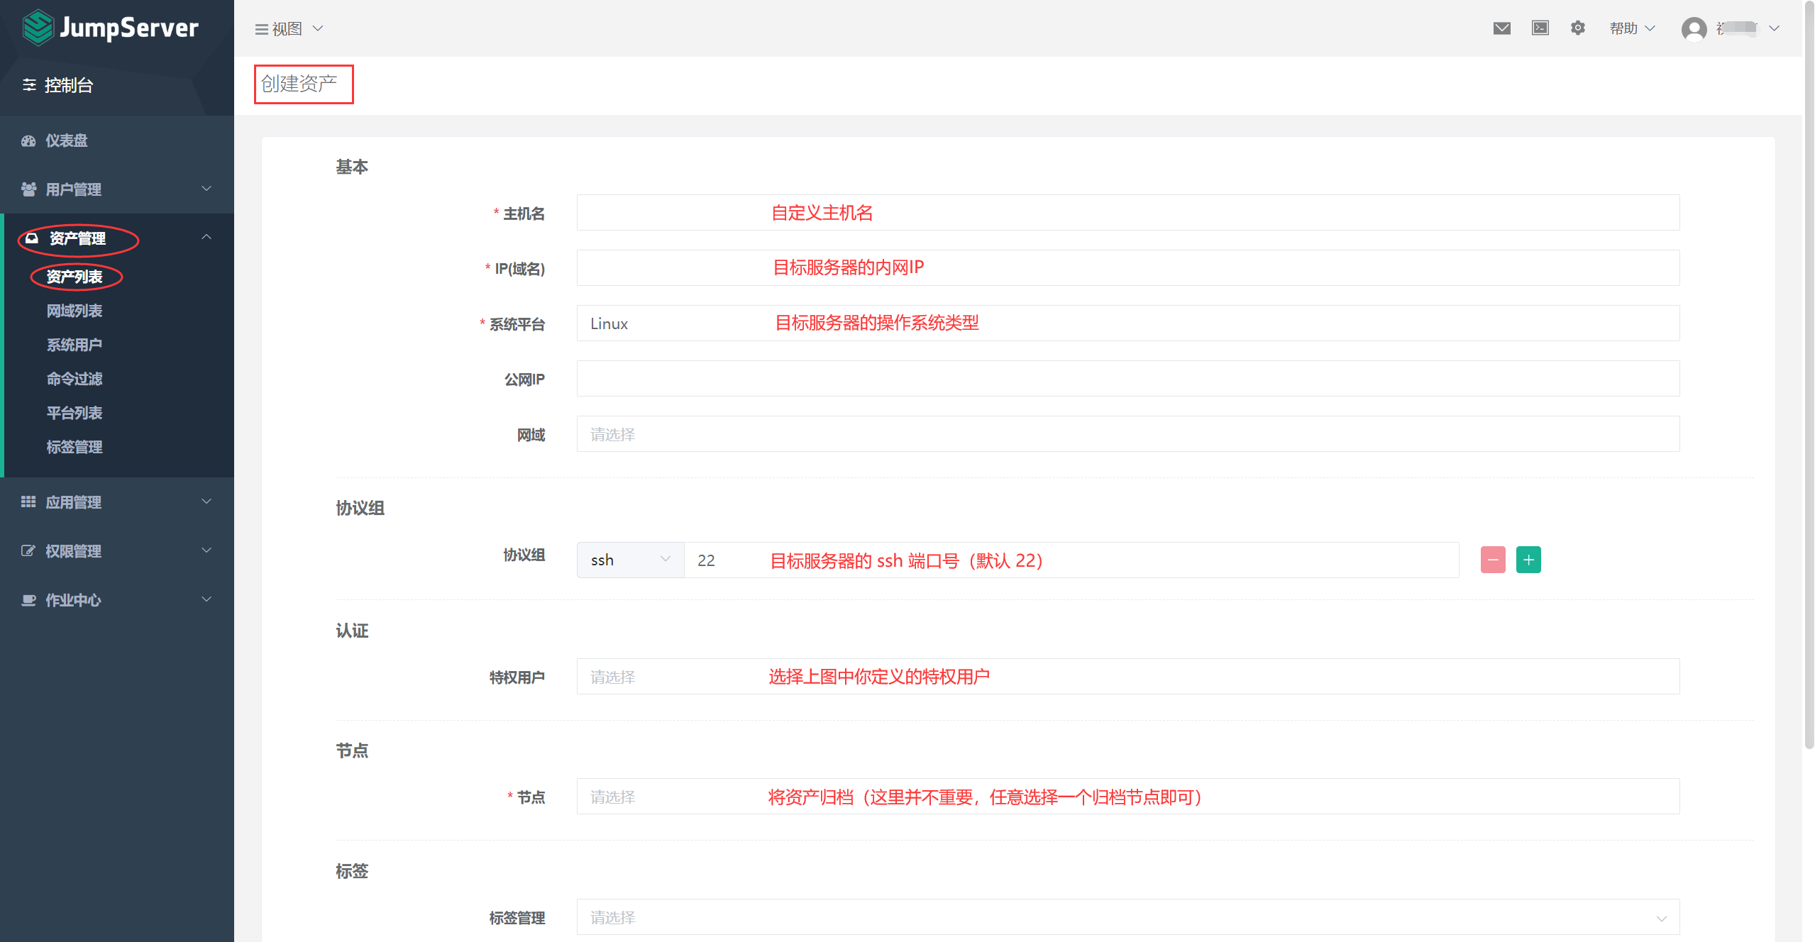Click the JumpServer logo

coord(110,28)
